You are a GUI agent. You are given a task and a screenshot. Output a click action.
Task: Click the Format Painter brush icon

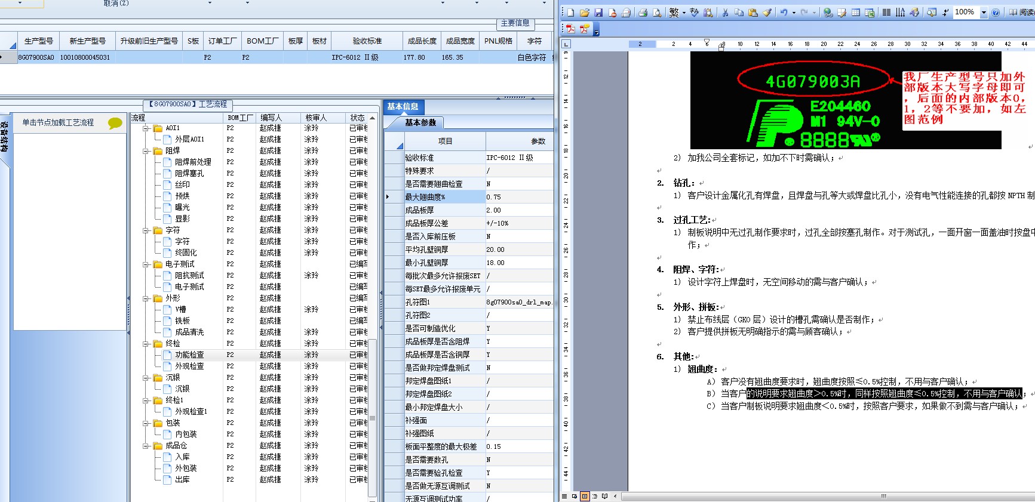point(767,12)
